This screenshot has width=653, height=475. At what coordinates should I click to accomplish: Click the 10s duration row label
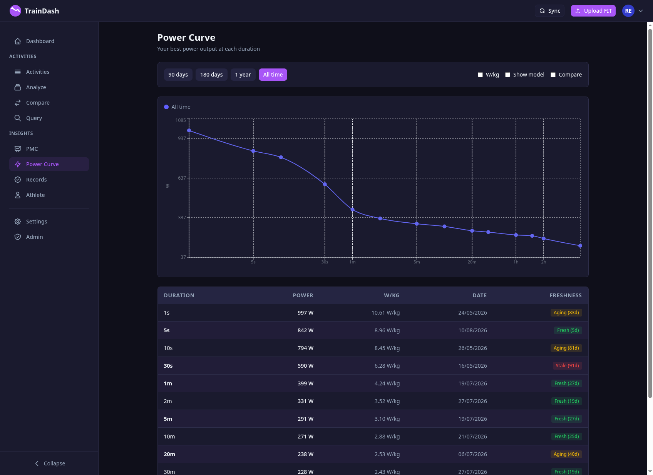click(168, 348)
